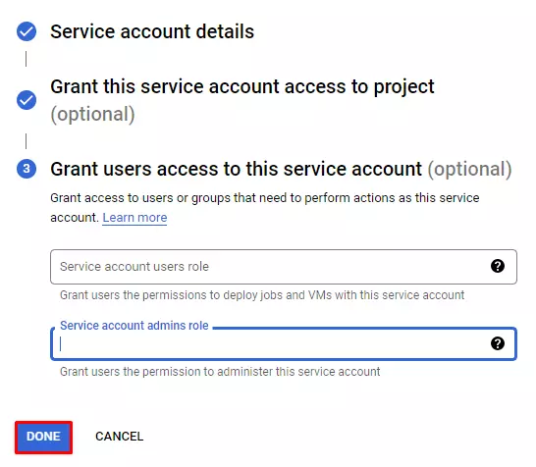Click the connector line between steps one and two
Image resolution: width=536 pixels, height=467 pixels.
[26, 59]
